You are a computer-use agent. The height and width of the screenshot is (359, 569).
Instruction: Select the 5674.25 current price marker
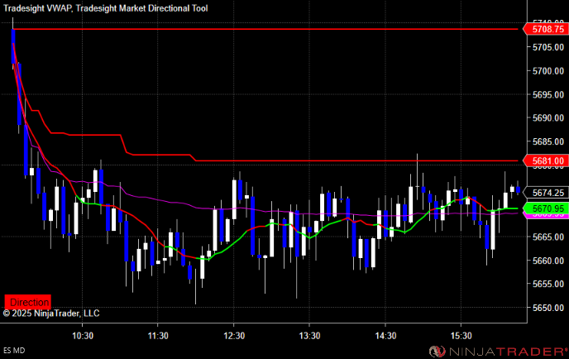[x=545, y=193]
